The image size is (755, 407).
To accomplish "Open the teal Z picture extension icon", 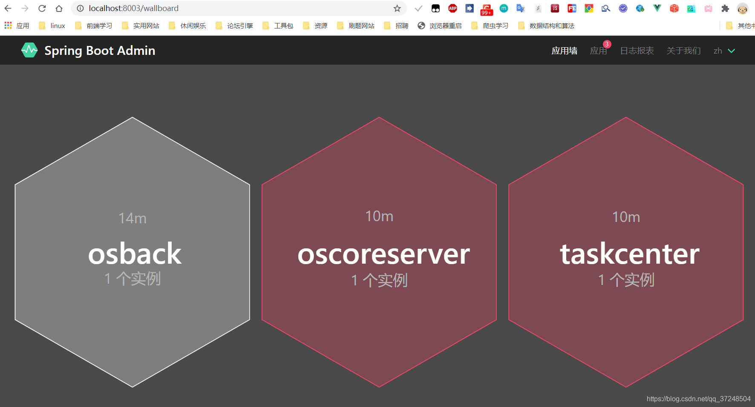I will click(691, 8).
